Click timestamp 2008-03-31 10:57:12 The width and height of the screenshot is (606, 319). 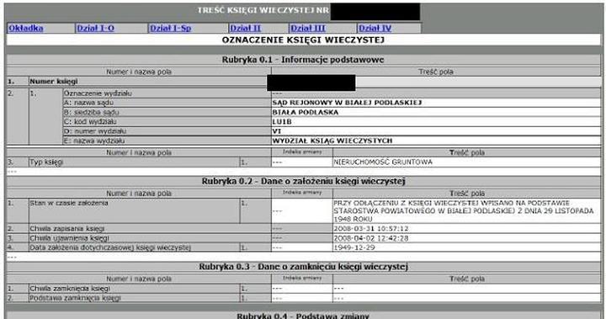pos(371,229)
